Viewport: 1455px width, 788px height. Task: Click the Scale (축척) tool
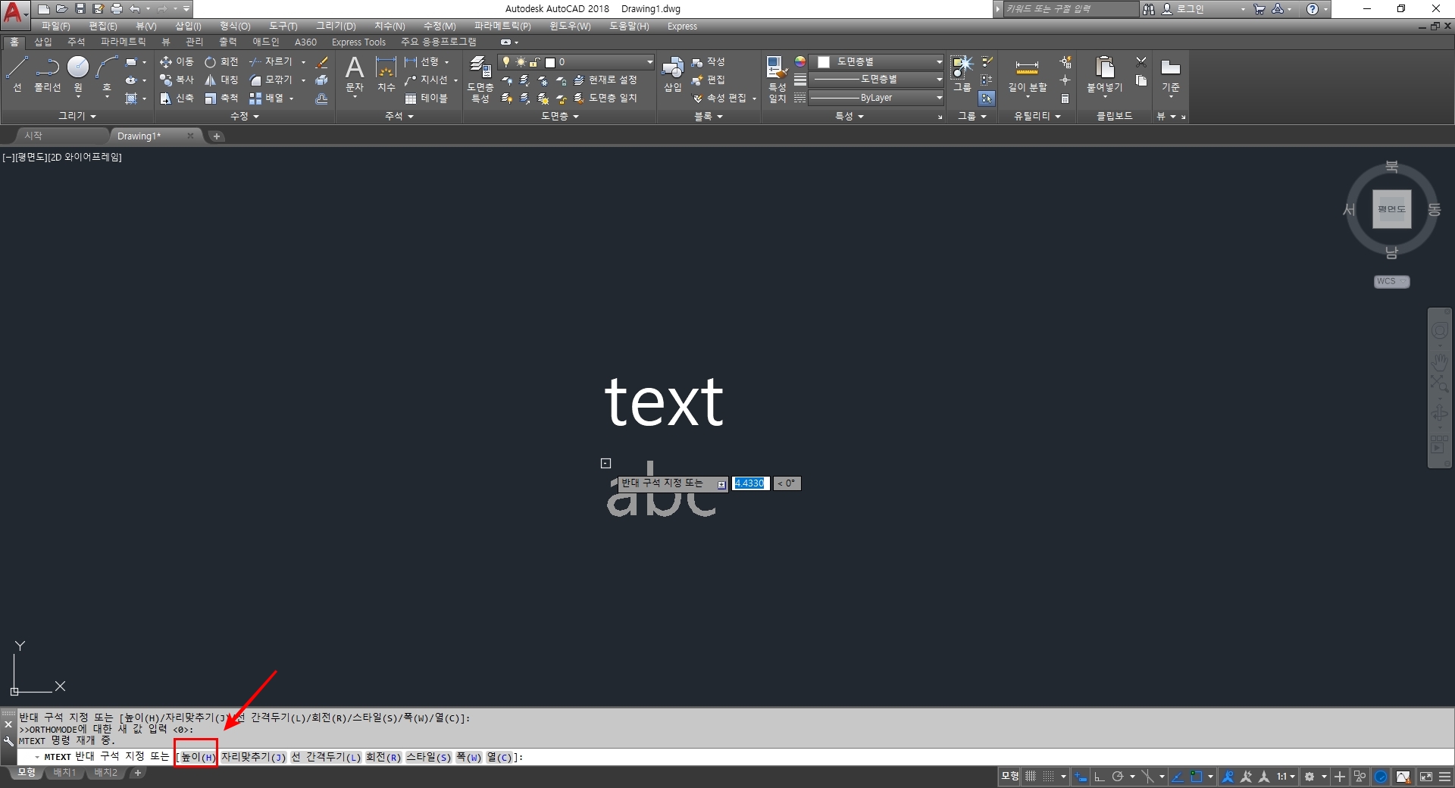pos(221,98)
